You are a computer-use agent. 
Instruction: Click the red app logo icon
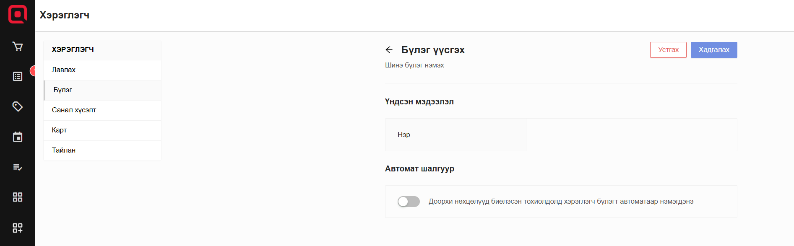18,14
